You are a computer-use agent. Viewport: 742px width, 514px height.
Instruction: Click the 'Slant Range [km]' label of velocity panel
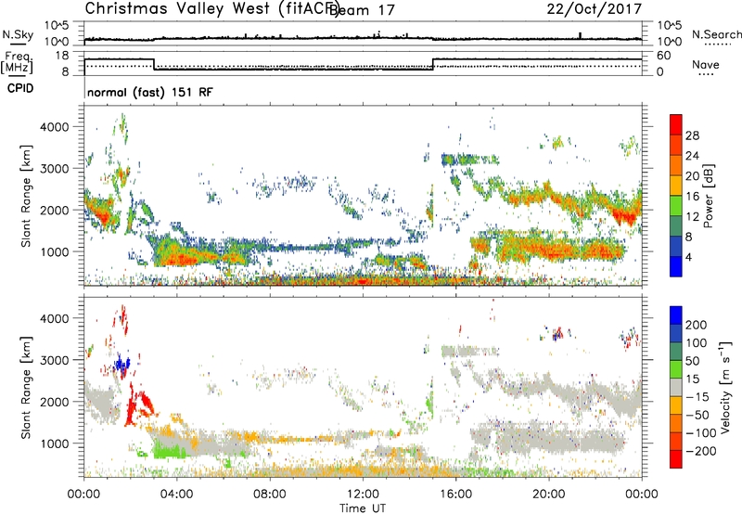click(x=26, y=387)
